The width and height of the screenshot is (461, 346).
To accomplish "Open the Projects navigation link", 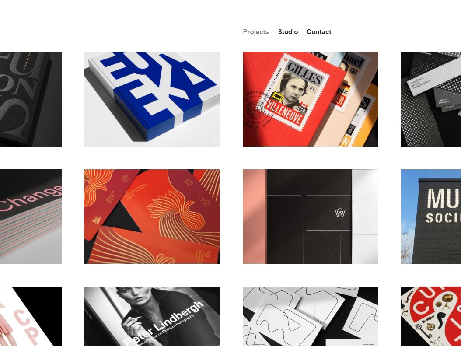I will [x=255, y=32].
